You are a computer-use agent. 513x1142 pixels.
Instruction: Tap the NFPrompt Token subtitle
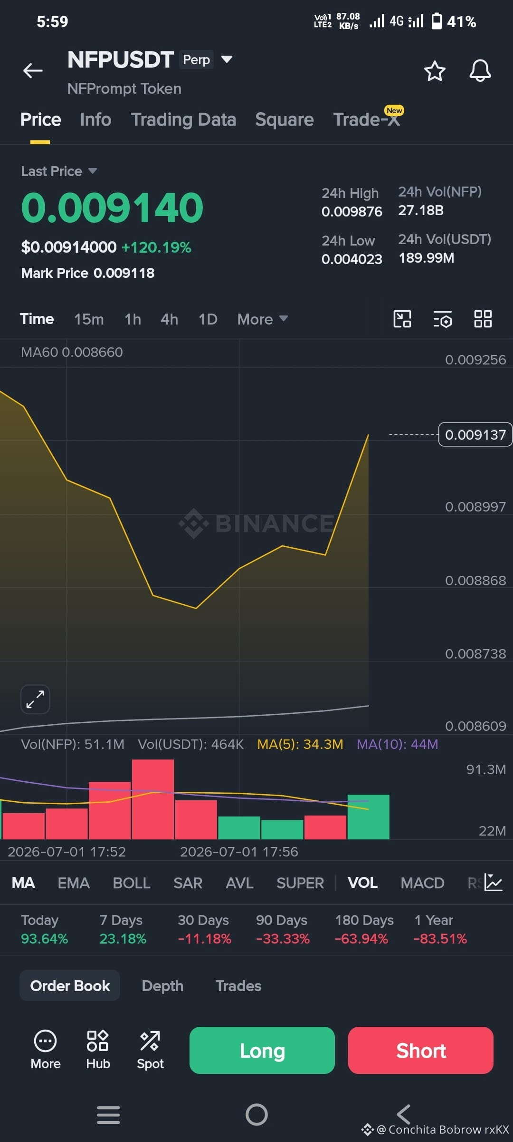(124, 89)
